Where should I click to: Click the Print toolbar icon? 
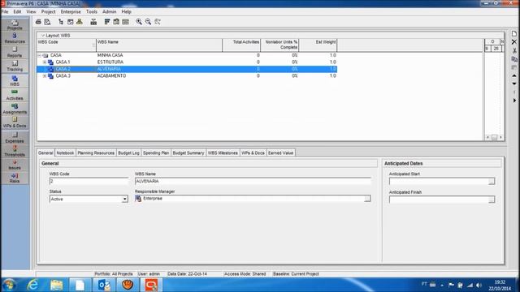38,22
